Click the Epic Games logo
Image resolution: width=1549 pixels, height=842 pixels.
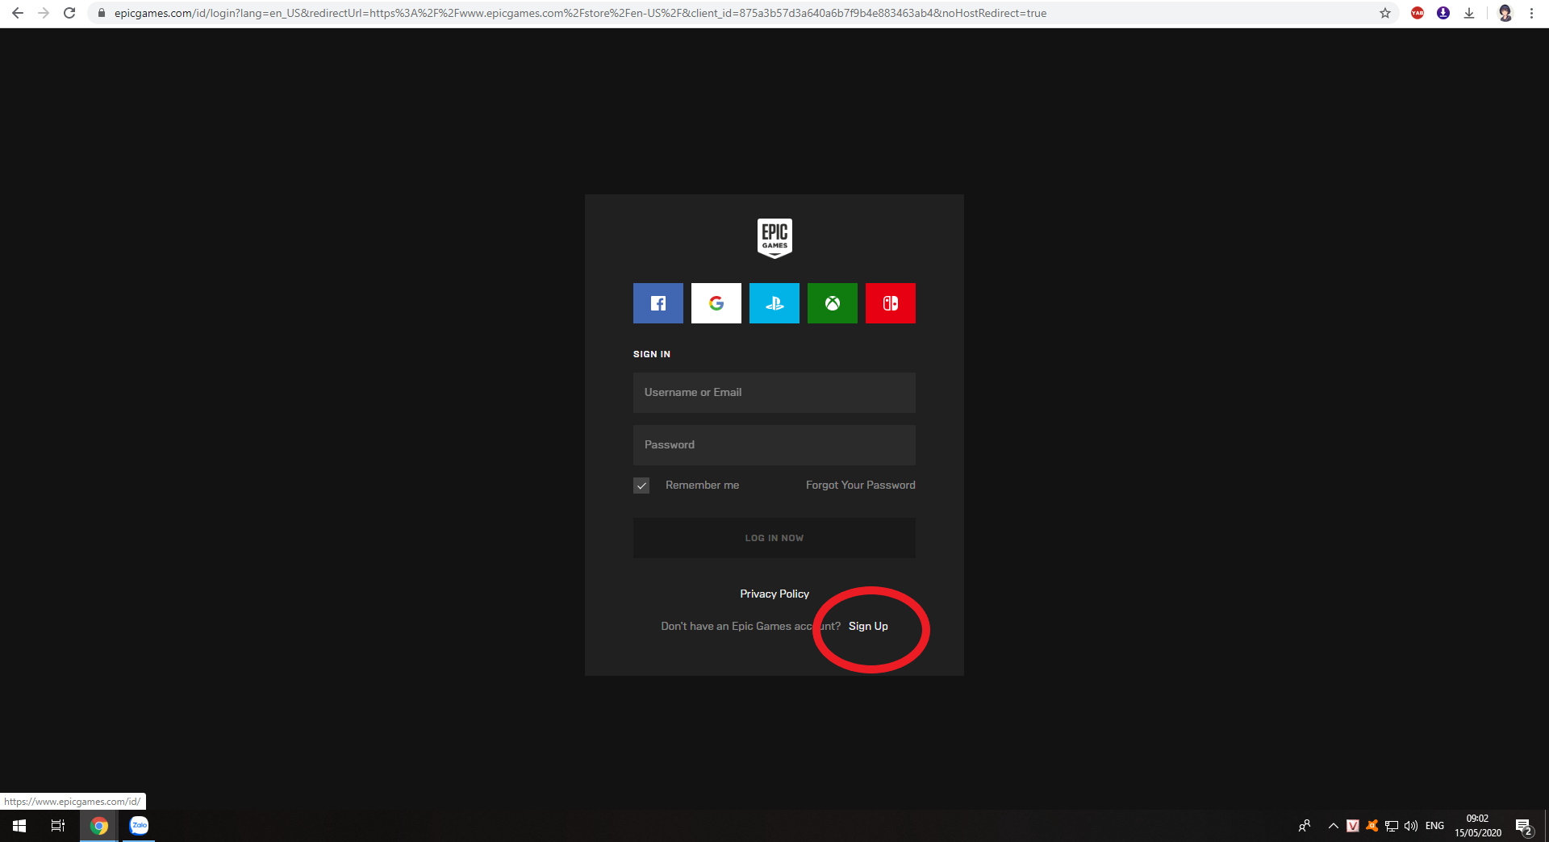[x=774, y=238]
